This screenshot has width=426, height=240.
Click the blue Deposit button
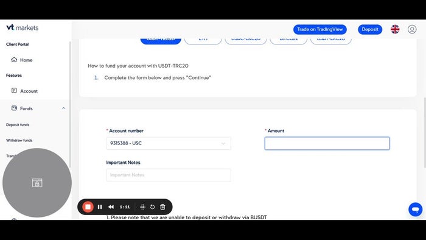pos(370,29)
